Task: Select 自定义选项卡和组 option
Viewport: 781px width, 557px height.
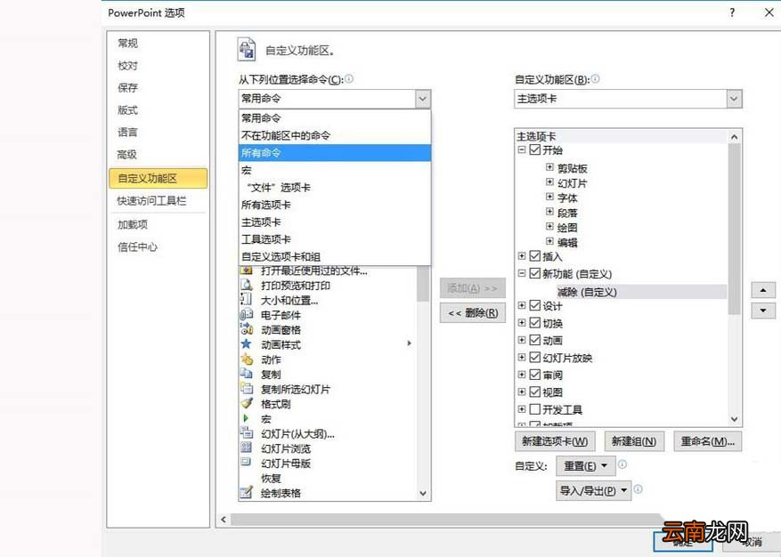Action: tap(335, 257)
